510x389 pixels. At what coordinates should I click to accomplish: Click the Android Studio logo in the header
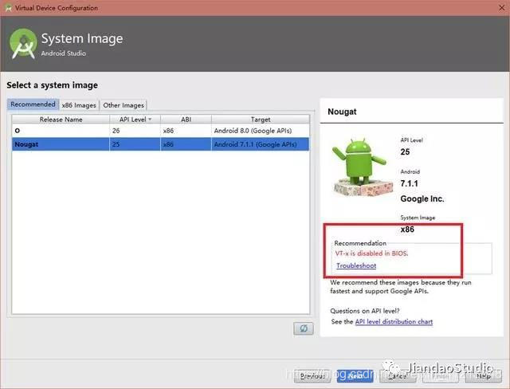(x=23, y=44)
